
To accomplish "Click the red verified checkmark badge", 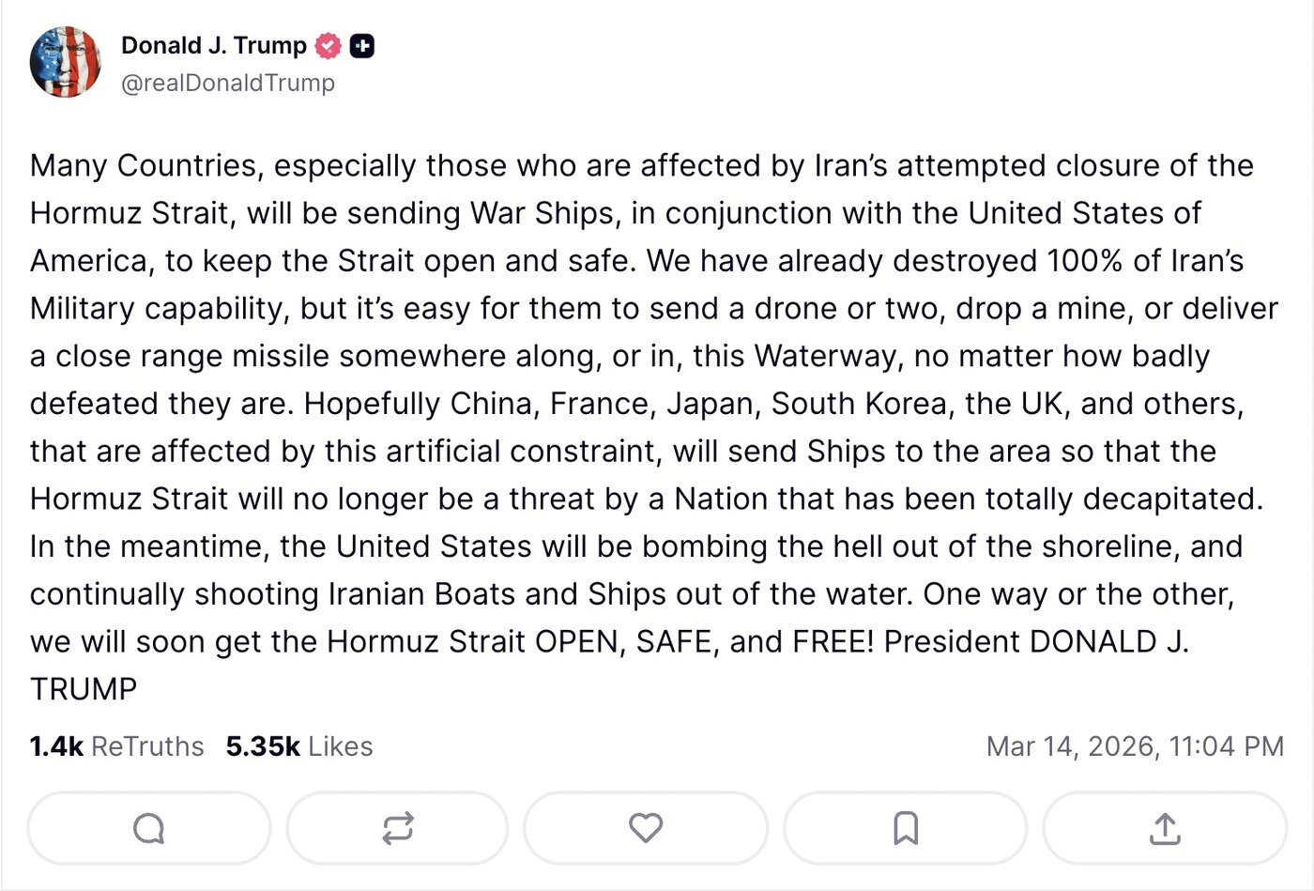I will (x=328, y=46).
